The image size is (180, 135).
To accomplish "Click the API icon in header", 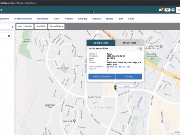I will click(167, 10).
